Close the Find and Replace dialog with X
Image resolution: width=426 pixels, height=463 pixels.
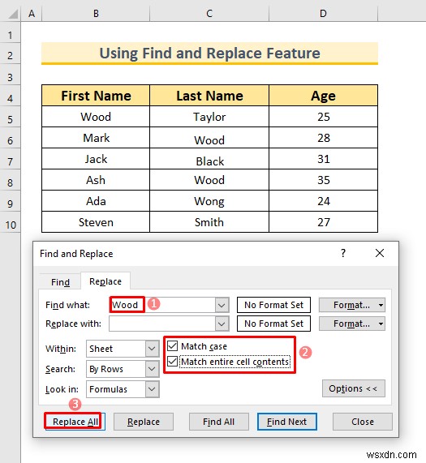tap(379, 253)
